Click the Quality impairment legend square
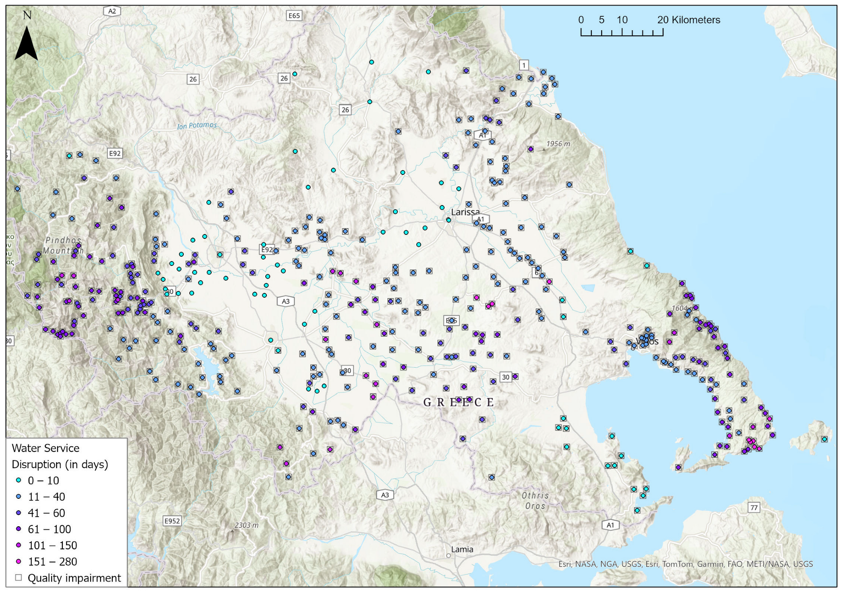 (x=18, y=577)
